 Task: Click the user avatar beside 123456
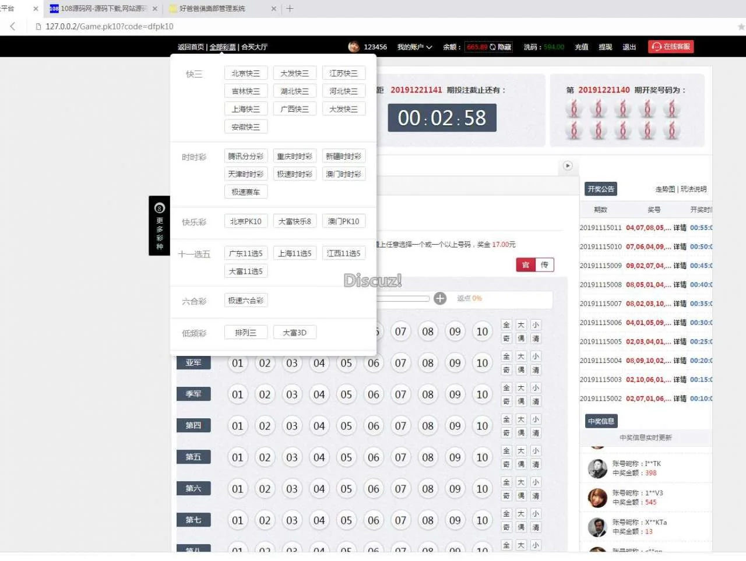tap(354, 47)
